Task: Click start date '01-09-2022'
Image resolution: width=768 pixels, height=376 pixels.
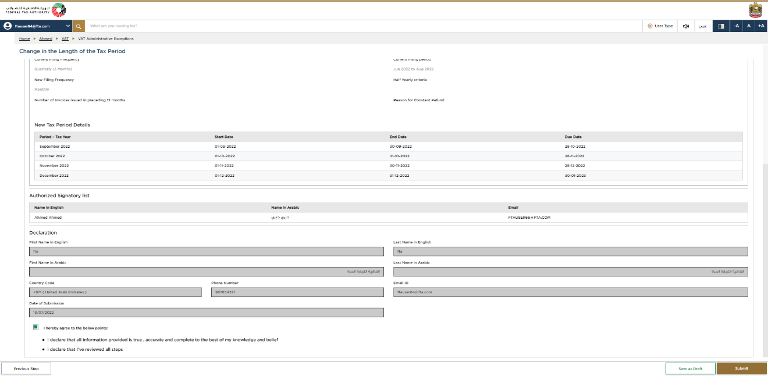Action: tap(225, 147)
